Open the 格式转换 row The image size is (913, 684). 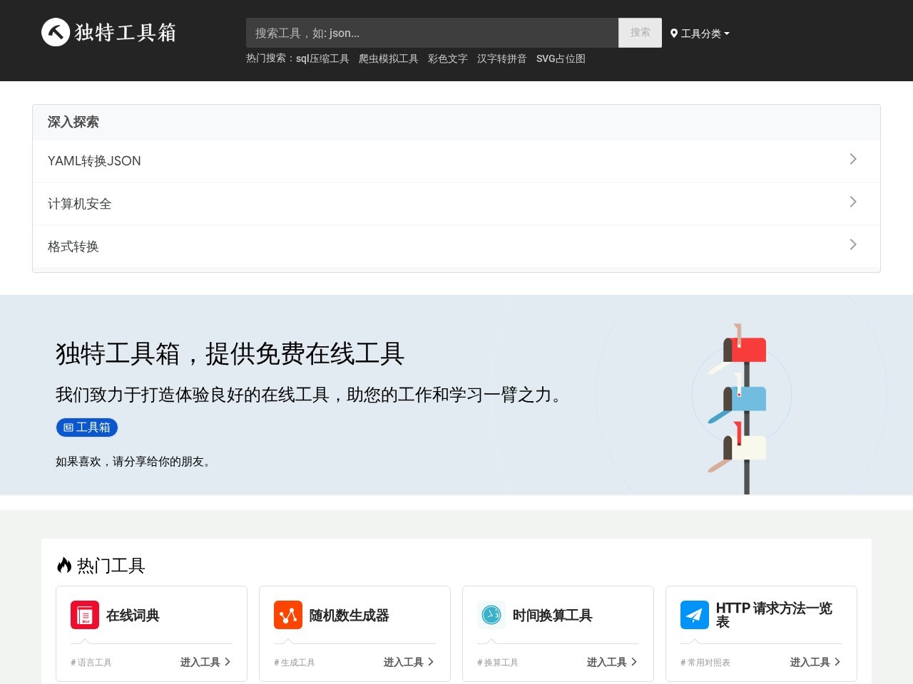tap(456, 247)
